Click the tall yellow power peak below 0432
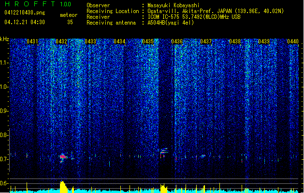 (x=63, y=187)
